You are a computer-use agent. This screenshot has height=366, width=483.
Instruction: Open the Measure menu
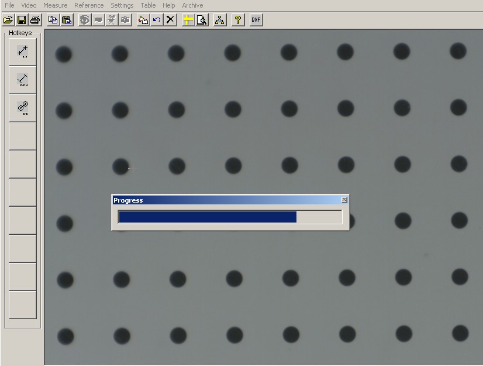pos(56,5)
